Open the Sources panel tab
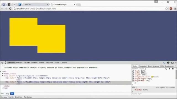The image size is (177, 99). click(27, 63)
